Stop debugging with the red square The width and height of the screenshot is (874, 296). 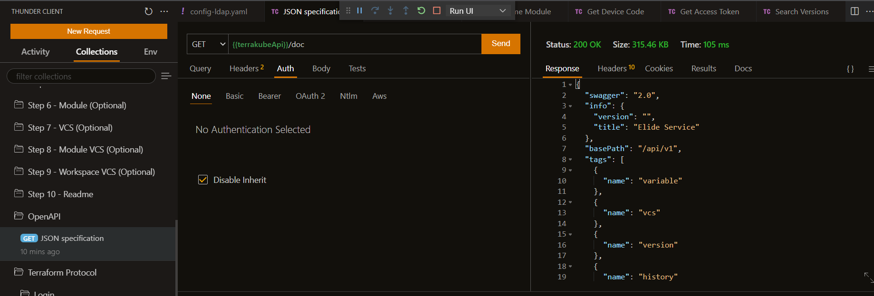click(x=437, y=10)
